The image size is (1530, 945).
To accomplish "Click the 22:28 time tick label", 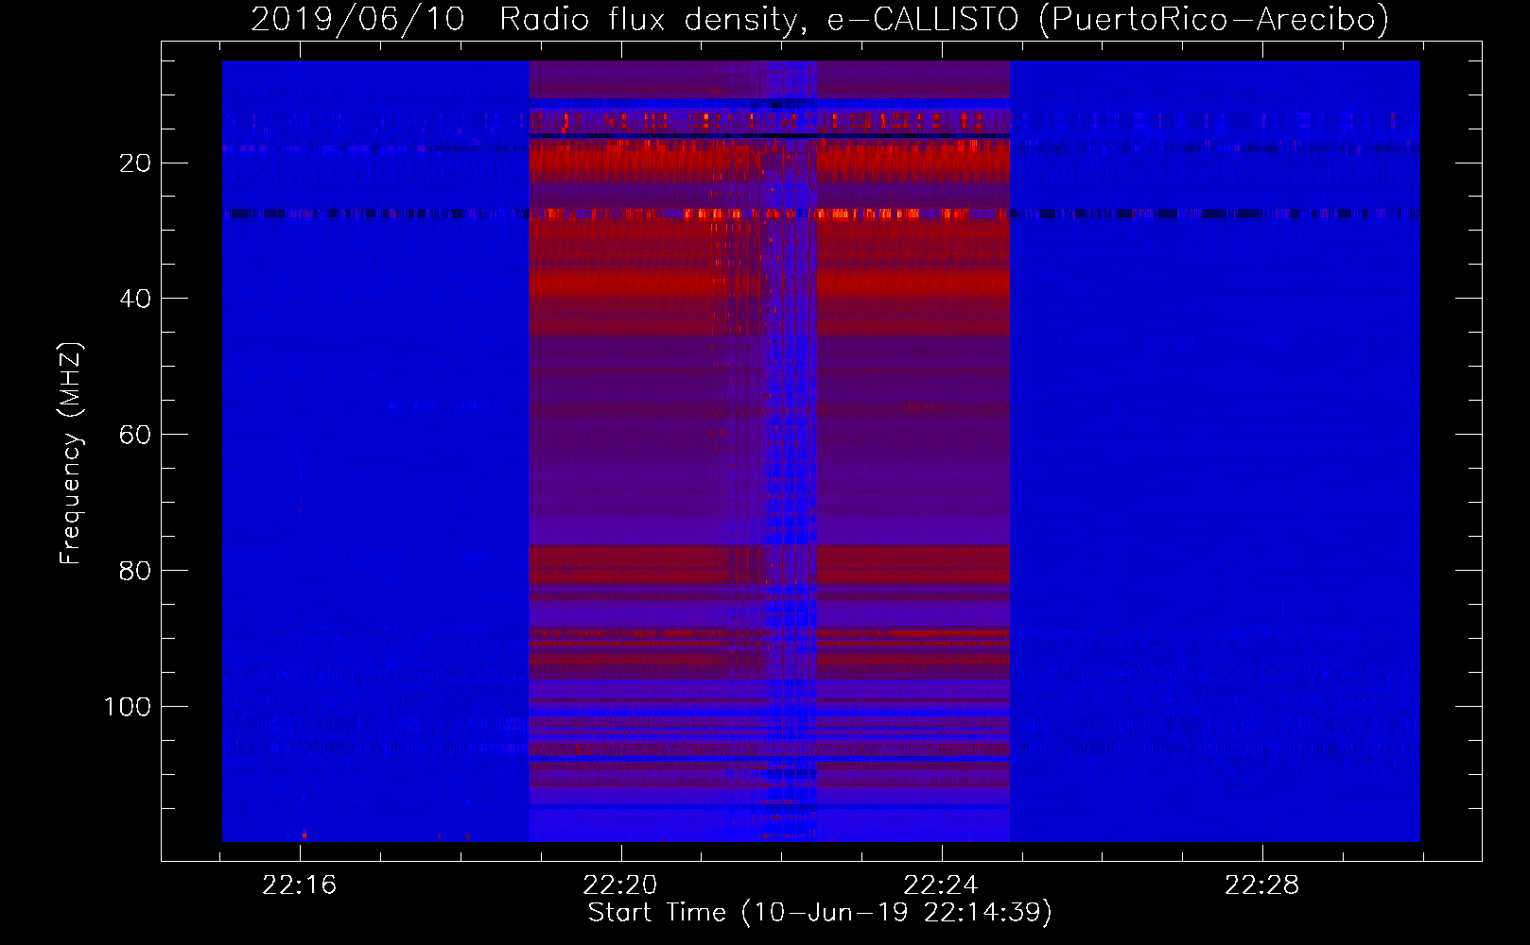I will coord(1262,885).
